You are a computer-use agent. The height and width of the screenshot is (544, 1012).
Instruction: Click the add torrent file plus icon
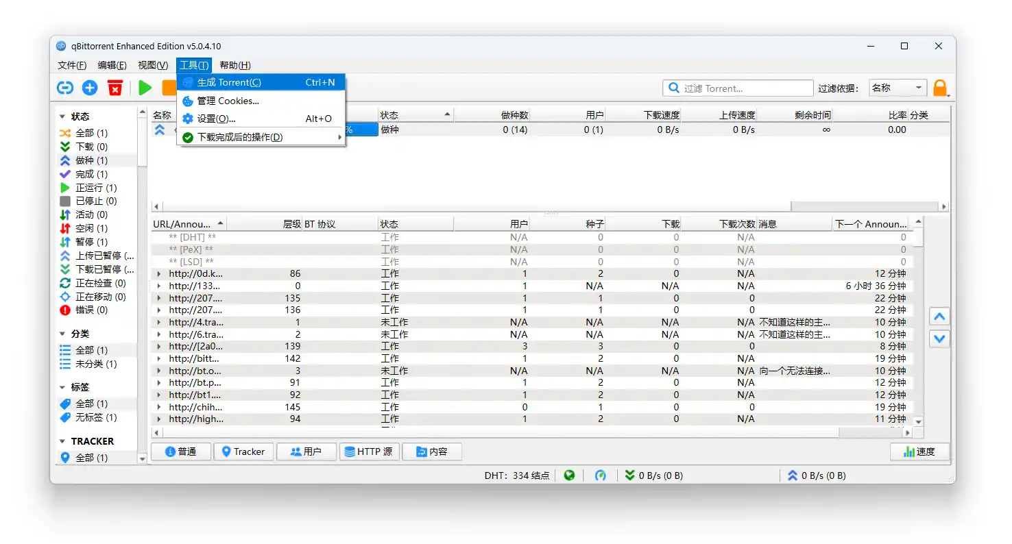(x=90, y=88)
